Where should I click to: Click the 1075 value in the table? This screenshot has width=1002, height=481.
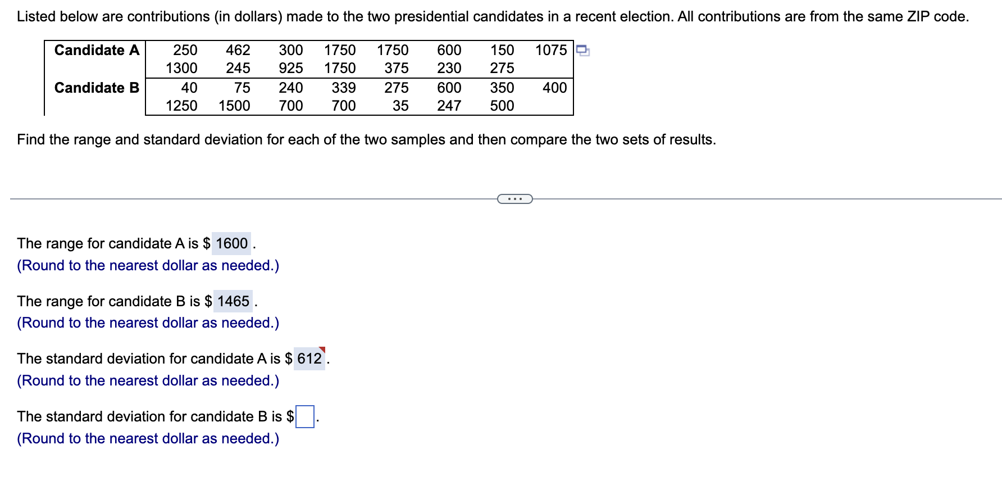tap(551, 50)
